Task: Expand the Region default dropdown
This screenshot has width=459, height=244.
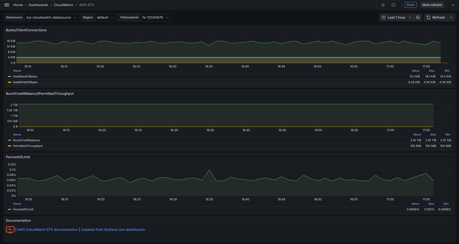Action: (x=105, y=17)
